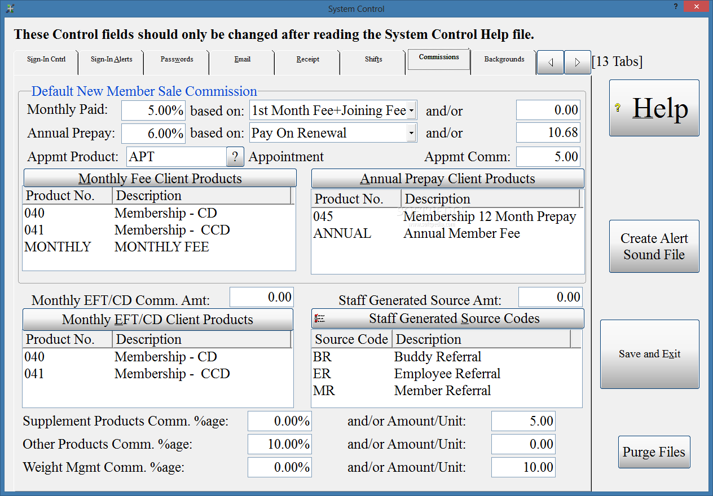The image size is (713, 496).
Task: Click Product No. header in EFT/CD list
Action: click(68, 339)
